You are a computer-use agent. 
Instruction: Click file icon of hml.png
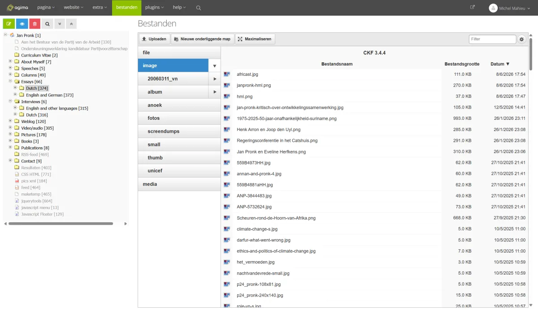pyautogui.click(x=227, y=96)
